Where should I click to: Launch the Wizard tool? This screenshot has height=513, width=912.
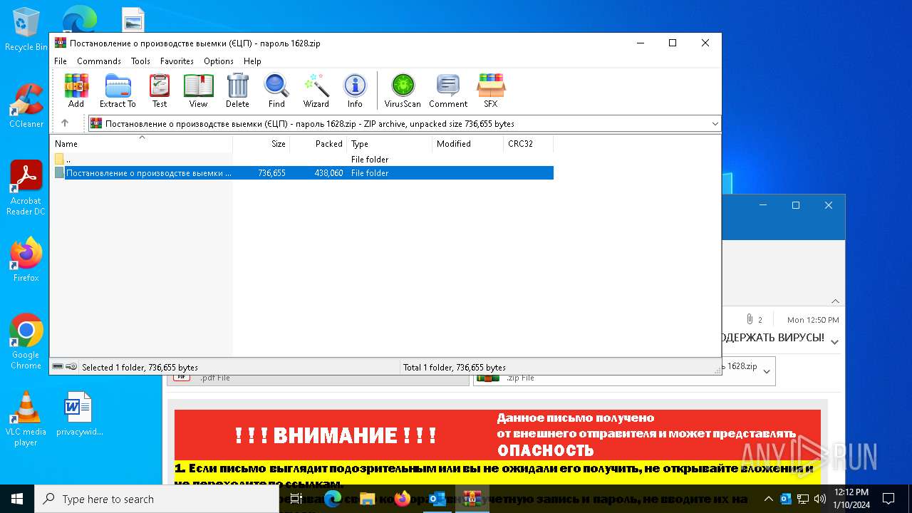(316, 90)
